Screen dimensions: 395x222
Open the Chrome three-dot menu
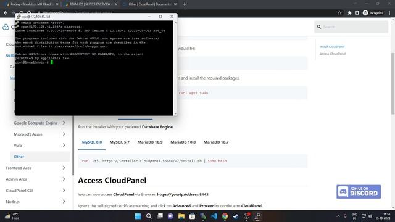coord(389,13)
